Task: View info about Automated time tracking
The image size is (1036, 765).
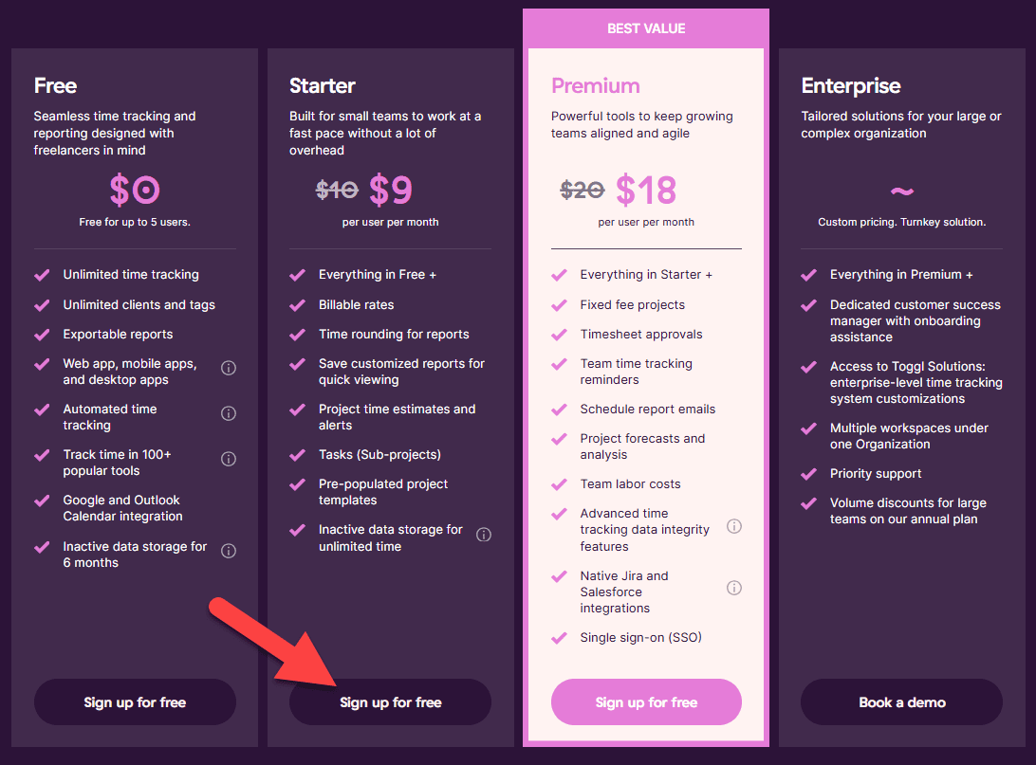Action: click(228, 412)
